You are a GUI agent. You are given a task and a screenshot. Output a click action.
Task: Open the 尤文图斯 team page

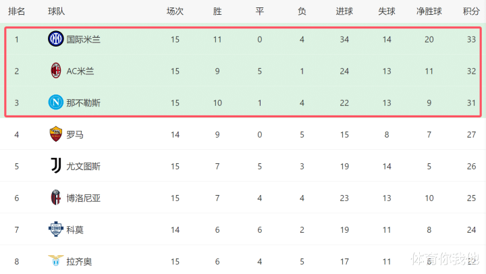pos(84,166)
